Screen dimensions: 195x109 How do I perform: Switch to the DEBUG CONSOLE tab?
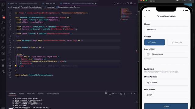[53, 94]
